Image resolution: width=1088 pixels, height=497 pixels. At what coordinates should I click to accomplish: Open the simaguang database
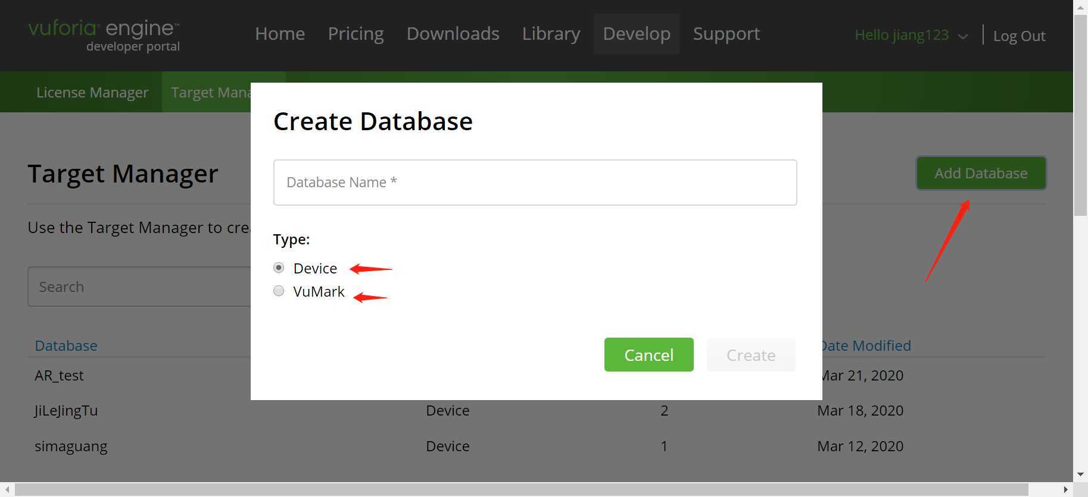coord(71,446)
